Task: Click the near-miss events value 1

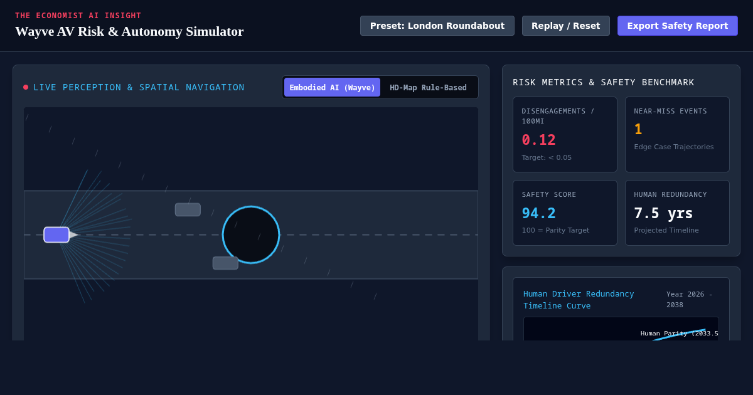Action: click(638, 129)
